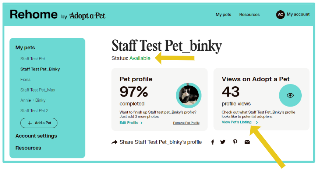
Task: Select Fiona in the pets list
Action: click(x=25, y=80)
